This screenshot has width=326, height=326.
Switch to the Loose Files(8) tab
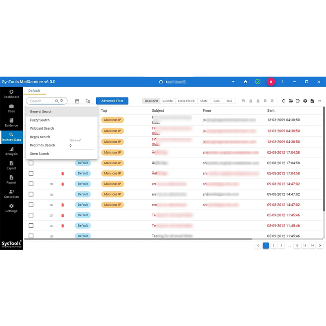pos(187,101)
